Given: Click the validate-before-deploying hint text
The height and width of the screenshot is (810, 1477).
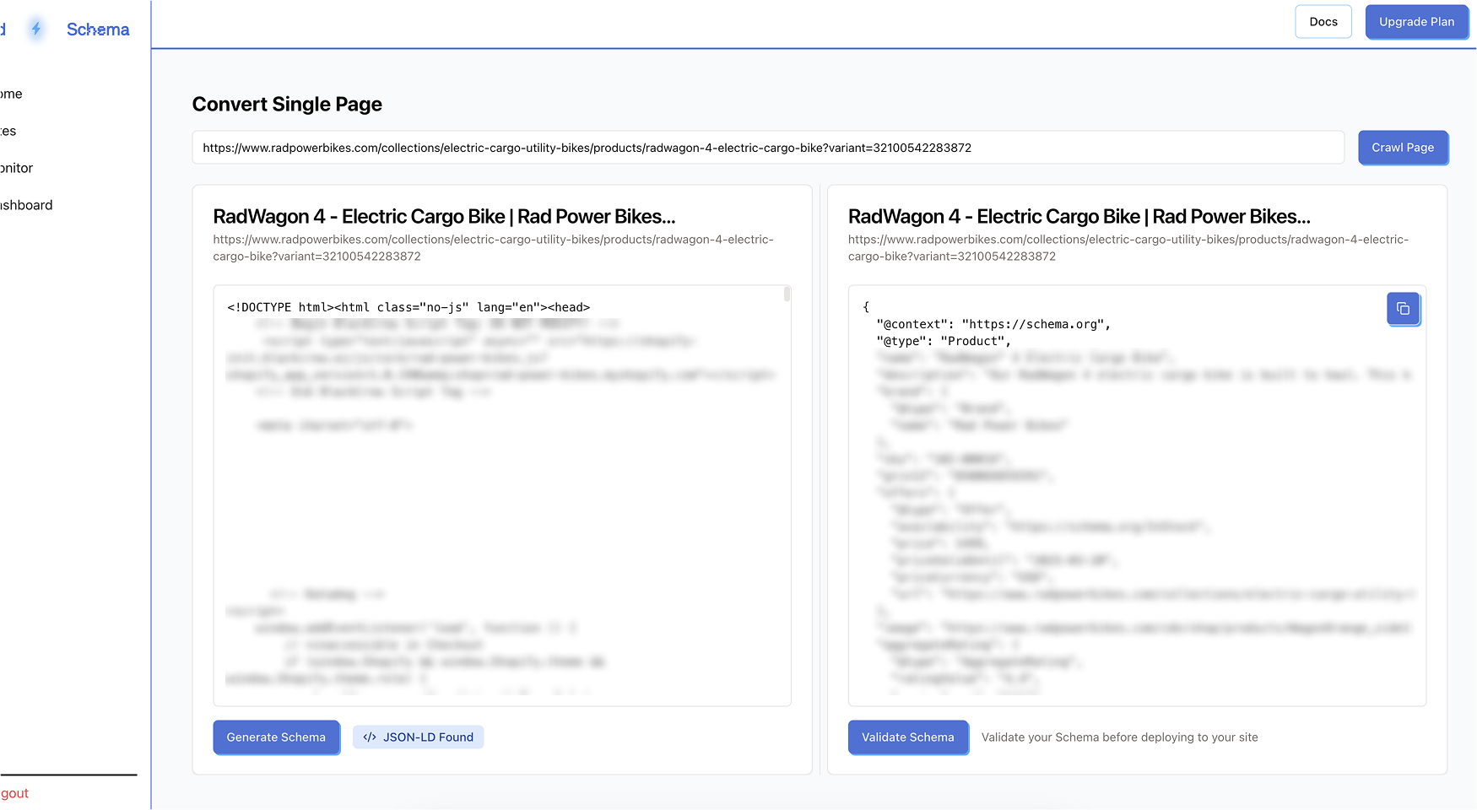Looking at the screenshot, I should [1120, 737].
